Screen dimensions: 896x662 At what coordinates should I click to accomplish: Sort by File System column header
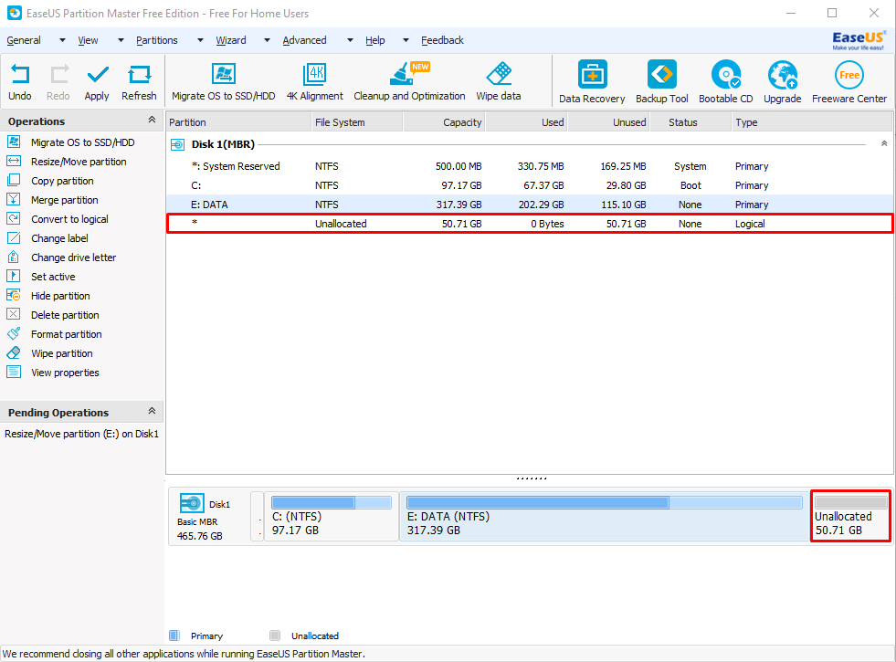tap(358, 122)
